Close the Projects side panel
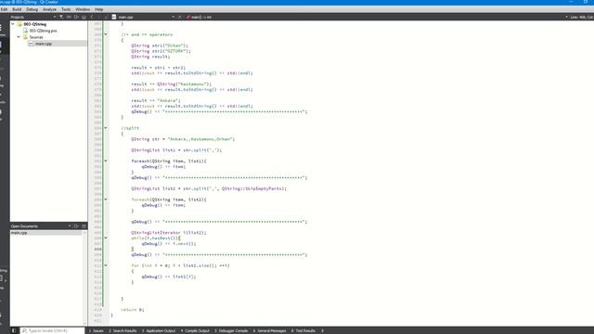 point(84,17)
